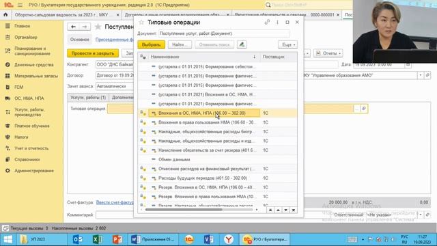Select row Начисление обязательств за счет резерва

click(x=217, y=150)
